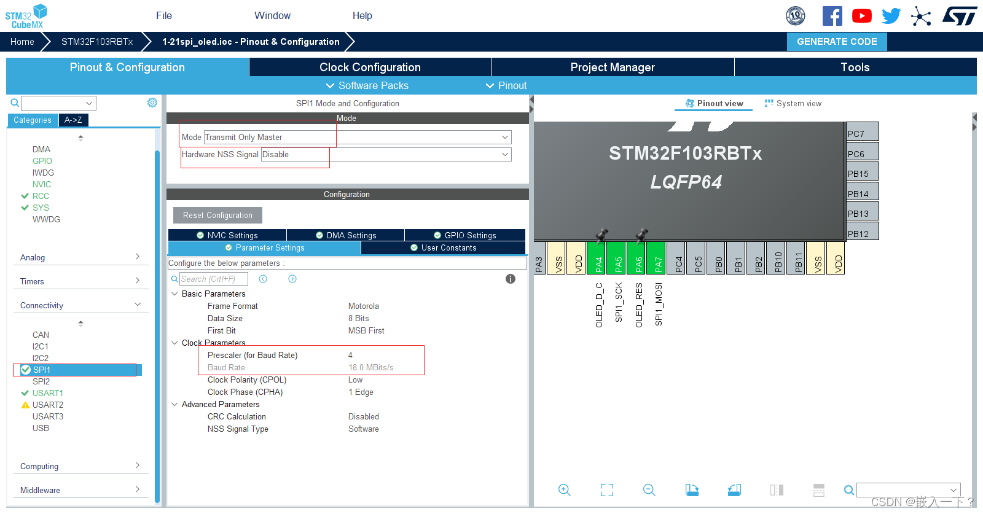Select the RCC system core item
Image resolution: width=983 pixels, height=514 pixels.
coord(41,196)
